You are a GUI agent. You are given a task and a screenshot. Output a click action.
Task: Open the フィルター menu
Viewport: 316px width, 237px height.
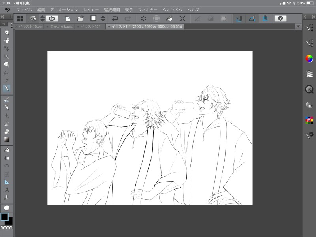[x=148, y=10]
